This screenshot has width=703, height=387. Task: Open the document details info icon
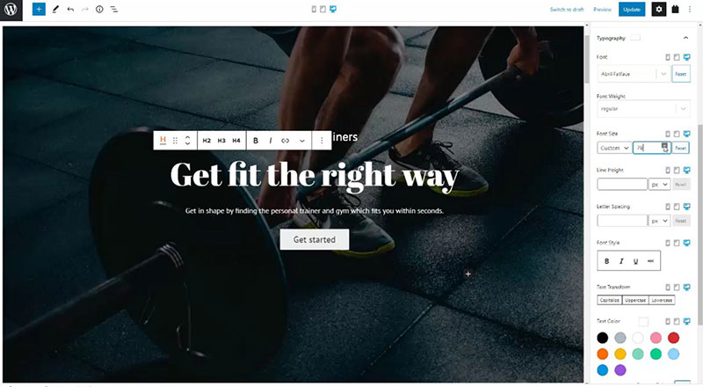[99, 10]
